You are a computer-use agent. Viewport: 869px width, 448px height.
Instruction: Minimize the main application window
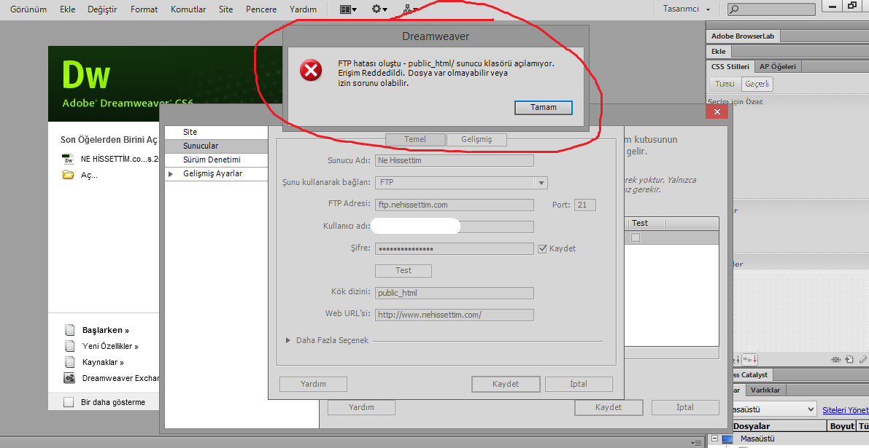(831, 6)
